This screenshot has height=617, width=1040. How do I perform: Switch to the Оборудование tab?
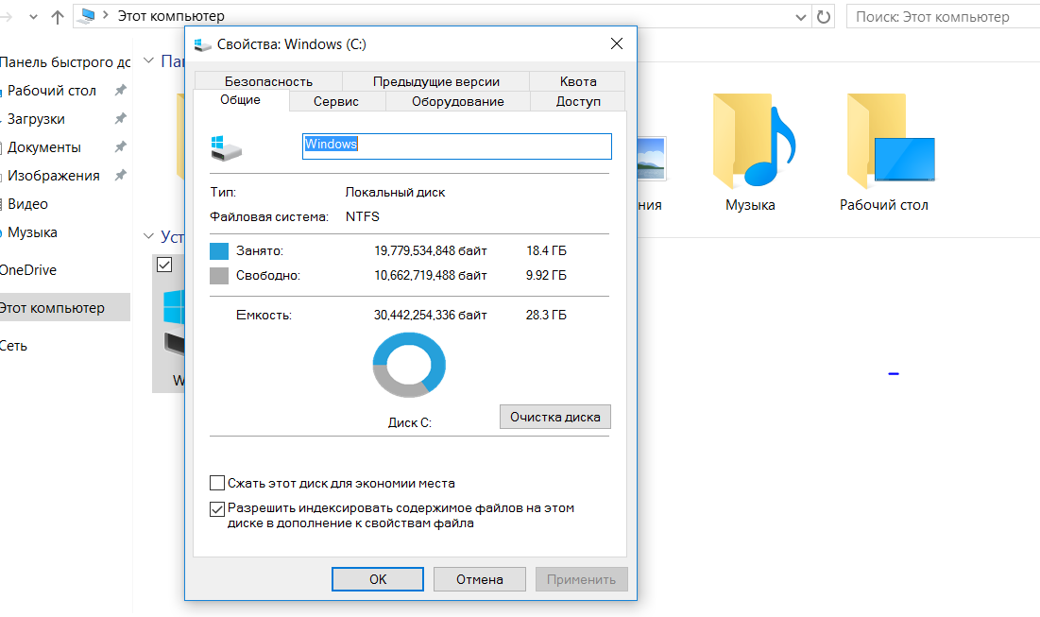(457, 101)
